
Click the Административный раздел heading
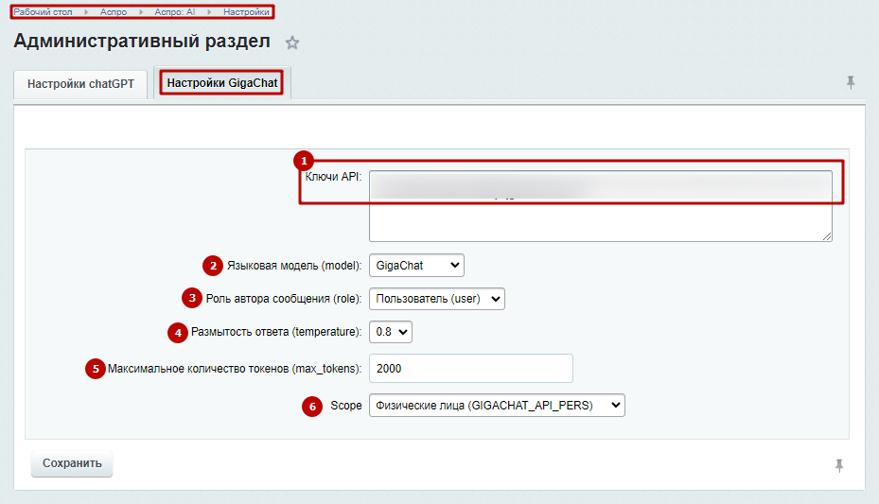point(142,41)
